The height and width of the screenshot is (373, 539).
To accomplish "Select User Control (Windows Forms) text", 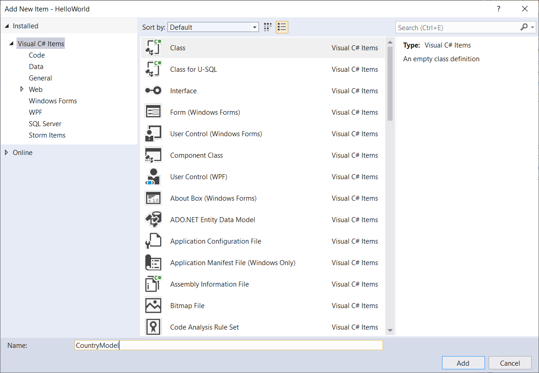I will pos(216,133).
